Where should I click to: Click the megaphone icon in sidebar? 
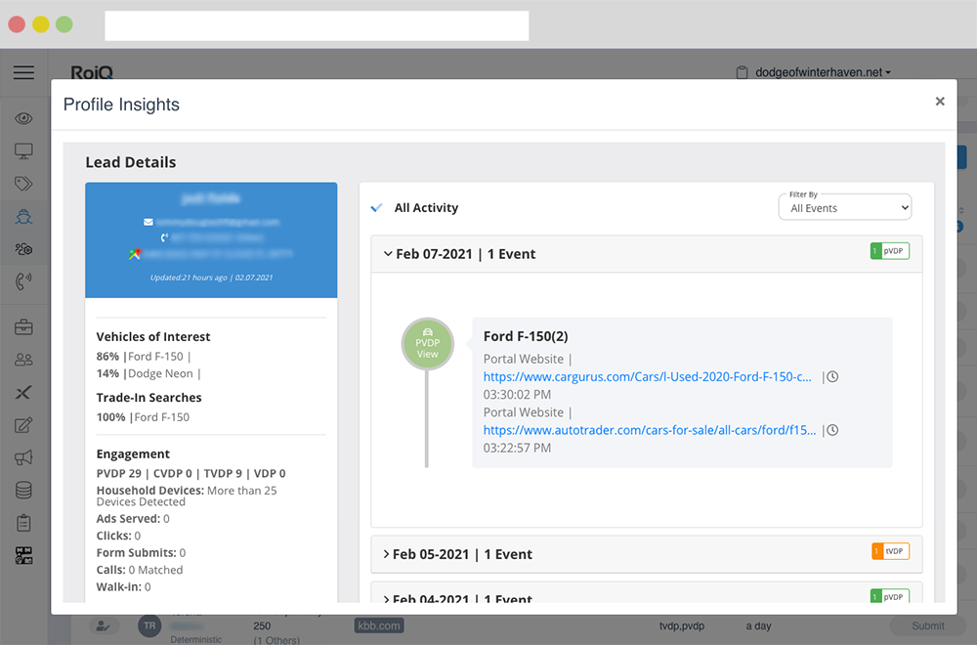tap(23, 458)
